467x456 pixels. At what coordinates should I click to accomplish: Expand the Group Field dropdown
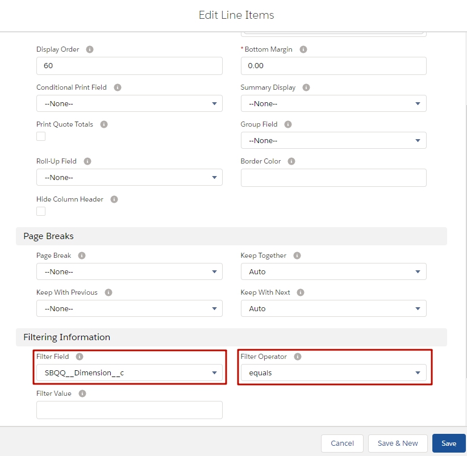point(333,140)
